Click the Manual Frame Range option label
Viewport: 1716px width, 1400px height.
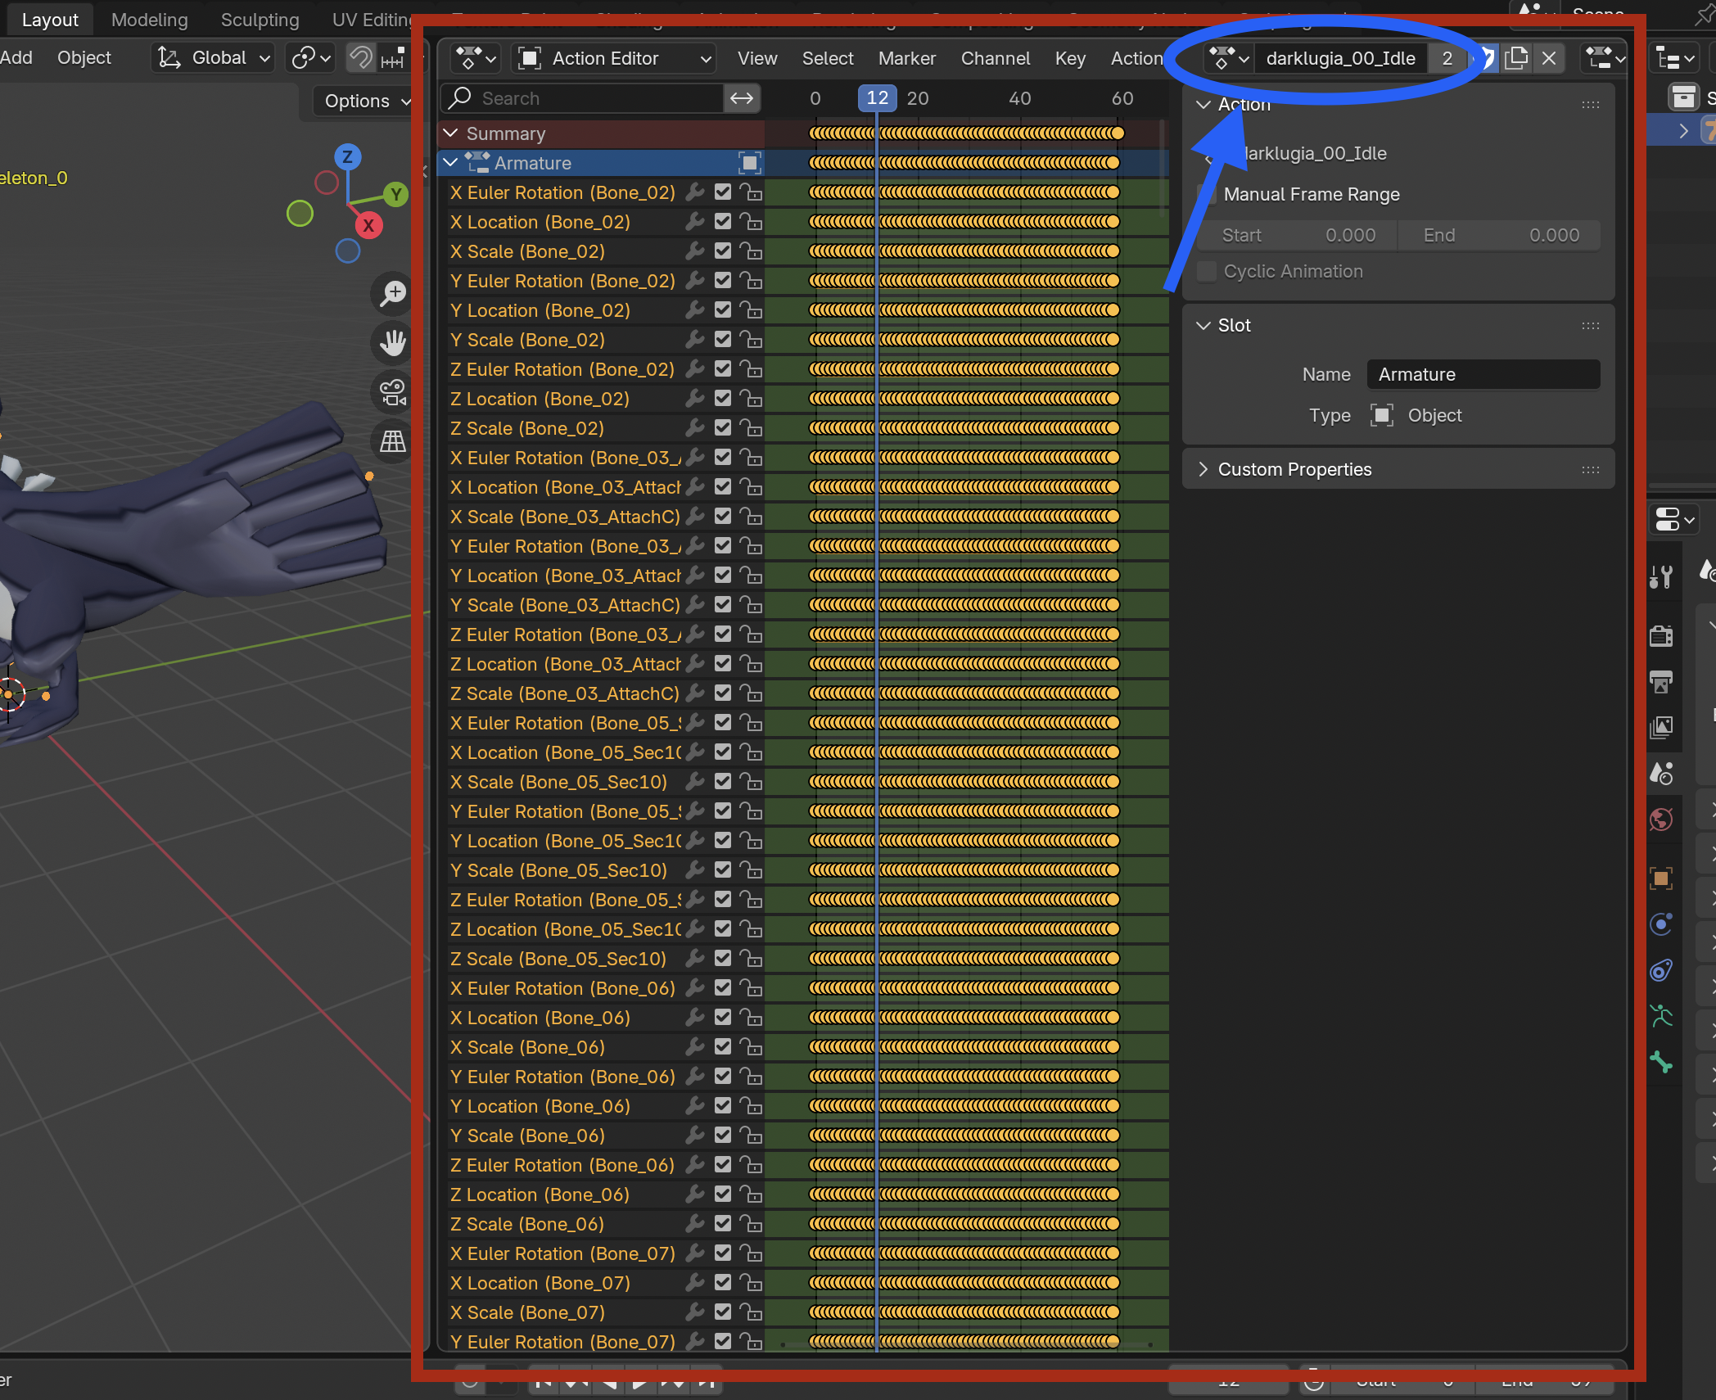pyautogui.click(x=1312, y=195)
